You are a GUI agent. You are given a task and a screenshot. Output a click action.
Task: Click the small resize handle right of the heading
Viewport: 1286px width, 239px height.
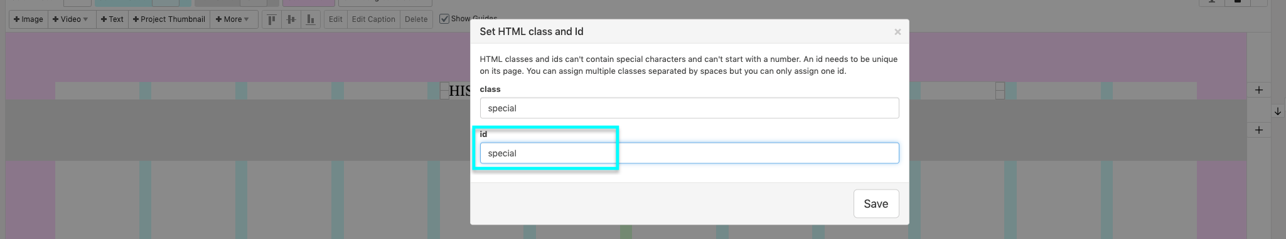coord(1000,91)
